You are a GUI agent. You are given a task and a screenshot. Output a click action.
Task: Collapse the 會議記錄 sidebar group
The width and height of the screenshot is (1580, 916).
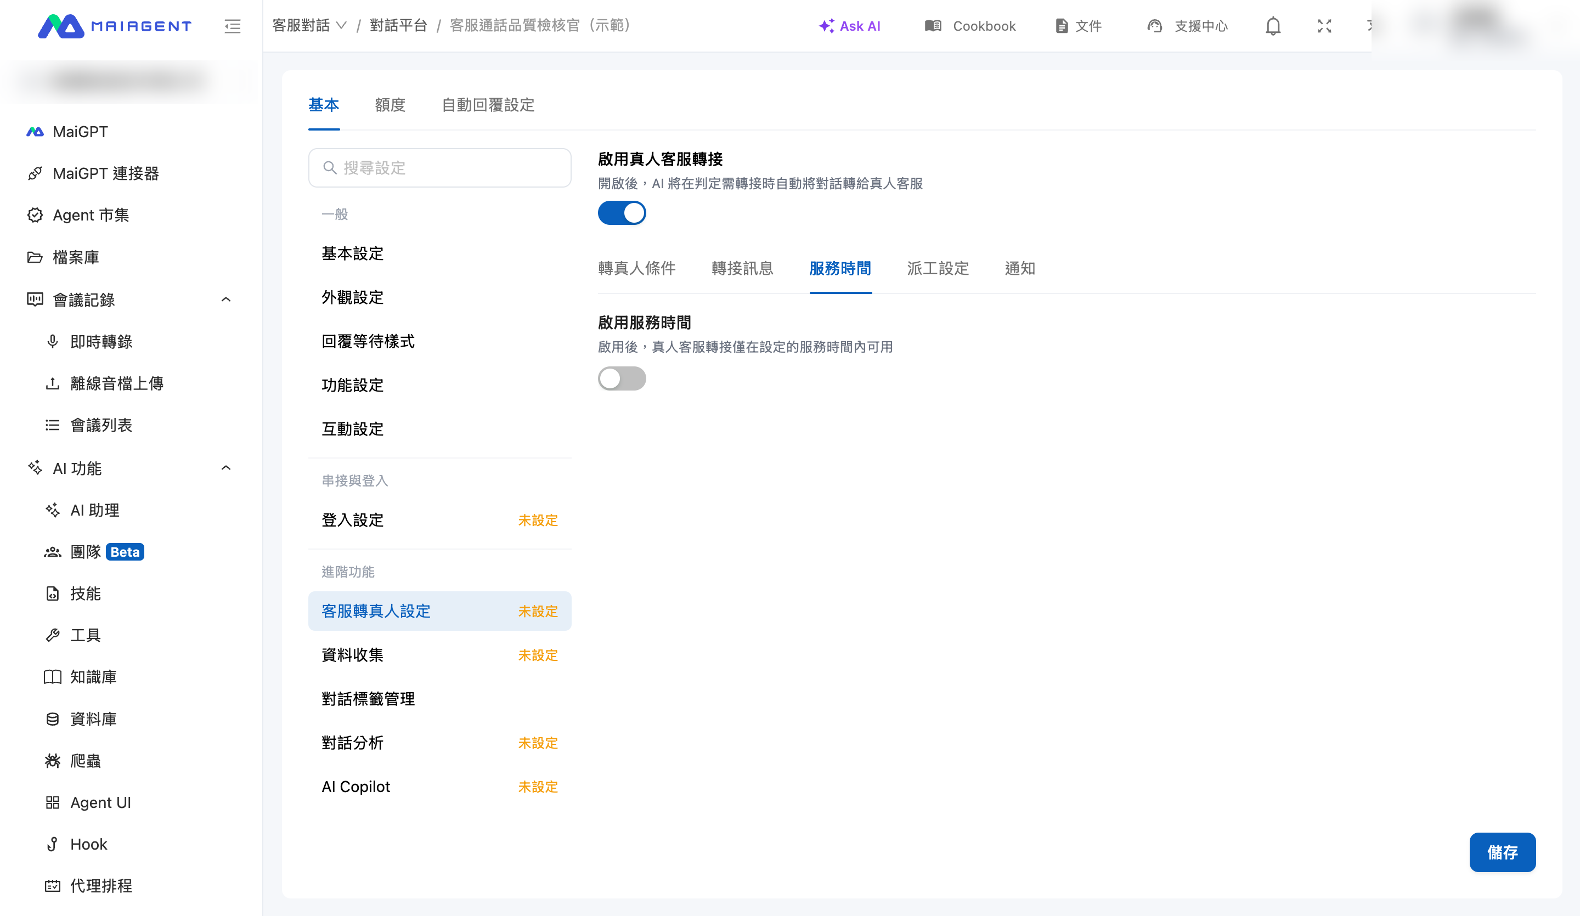coord(227,299)
